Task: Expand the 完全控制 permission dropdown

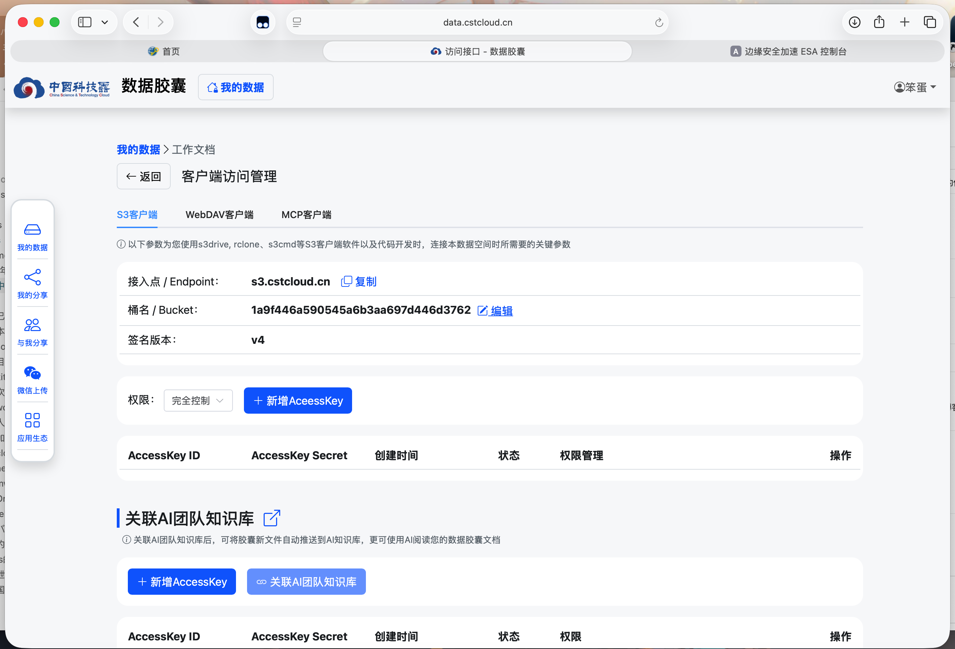Action: click(x=198, y=400)
